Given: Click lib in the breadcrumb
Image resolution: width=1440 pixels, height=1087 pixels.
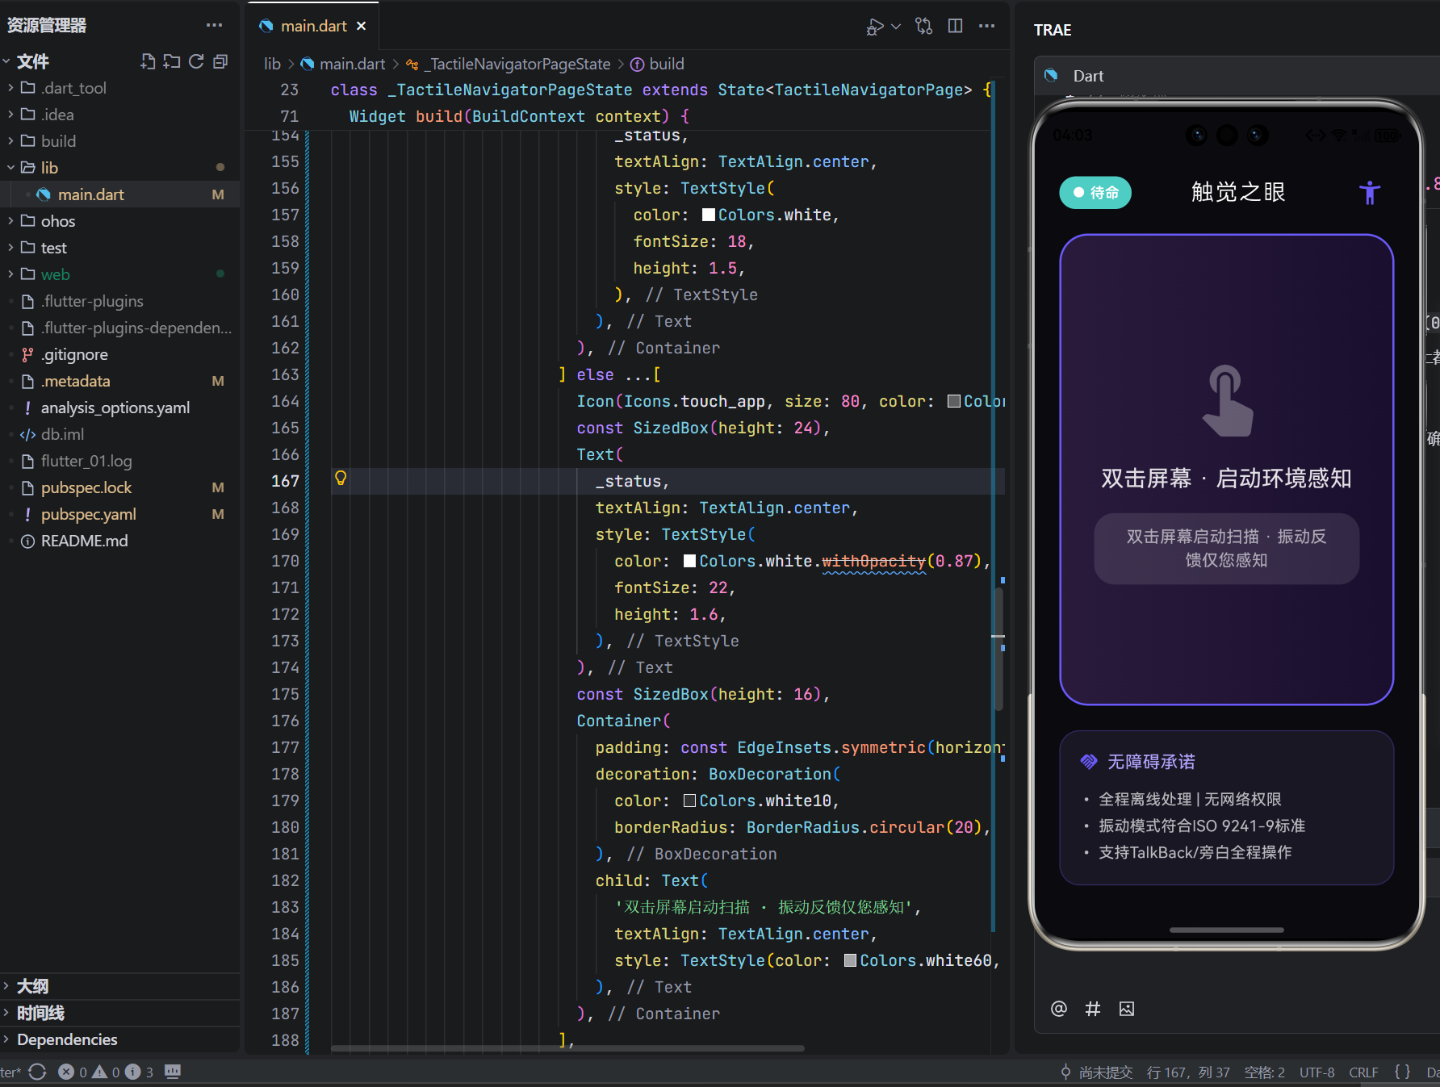Looking at the screenshot, I should 272,64.
